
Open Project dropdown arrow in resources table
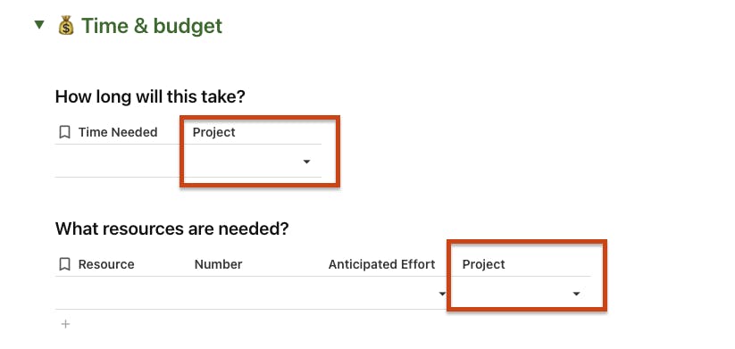[577, 294]
